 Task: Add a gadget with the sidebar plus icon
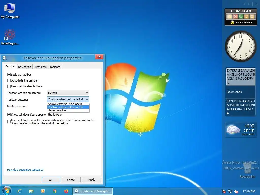pyautogui.click(x=256, y=4)
